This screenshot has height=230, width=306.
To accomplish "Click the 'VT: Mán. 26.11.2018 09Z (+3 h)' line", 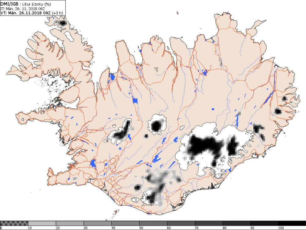I will click(x=32, y=13).
